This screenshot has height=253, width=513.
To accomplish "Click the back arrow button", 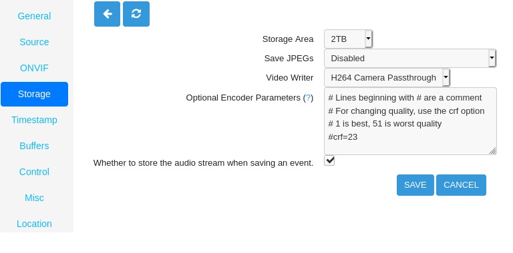I will [107, 14].
